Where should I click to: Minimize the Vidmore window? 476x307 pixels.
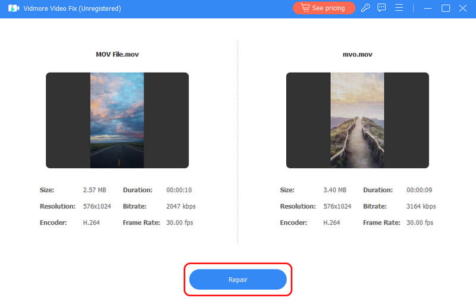(428, 8)
